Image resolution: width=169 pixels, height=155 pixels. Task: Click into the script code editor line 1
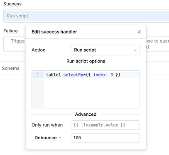(91, 75)
